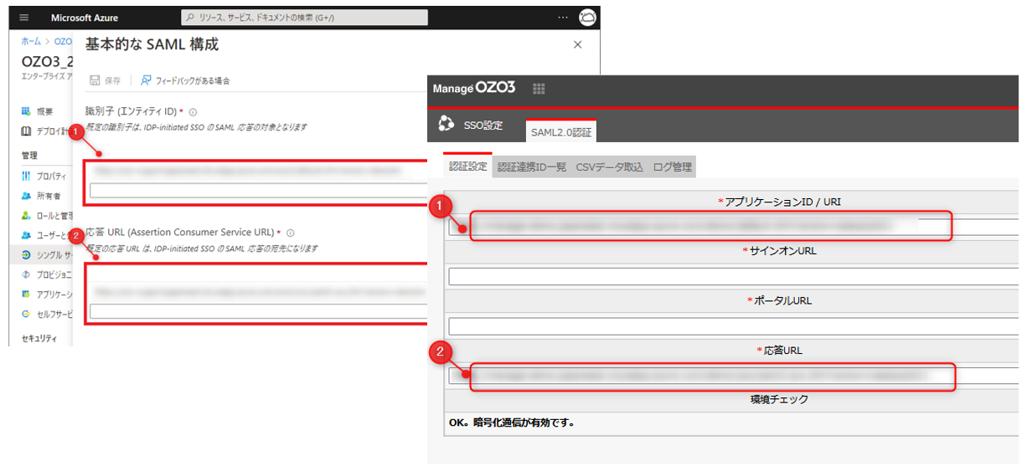Click the empty 応答 URL input in Azure
The image size is (1022, 466).
point(258,311)
